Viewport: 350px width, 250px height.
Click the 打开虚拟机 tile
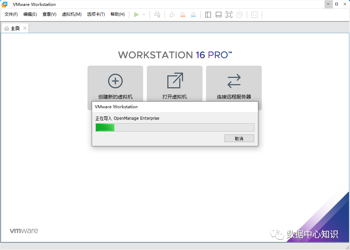coord(175,84)
